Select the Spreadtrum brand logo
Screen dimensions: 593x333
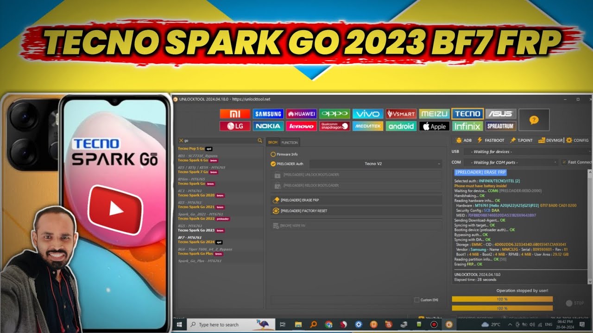tap(501, 126)
